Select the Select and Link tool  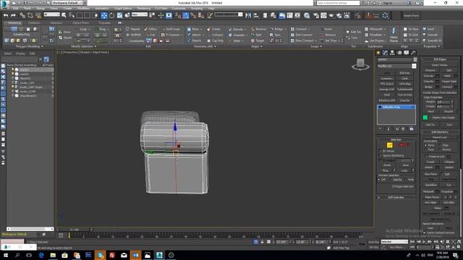click(x=22, y=15)
